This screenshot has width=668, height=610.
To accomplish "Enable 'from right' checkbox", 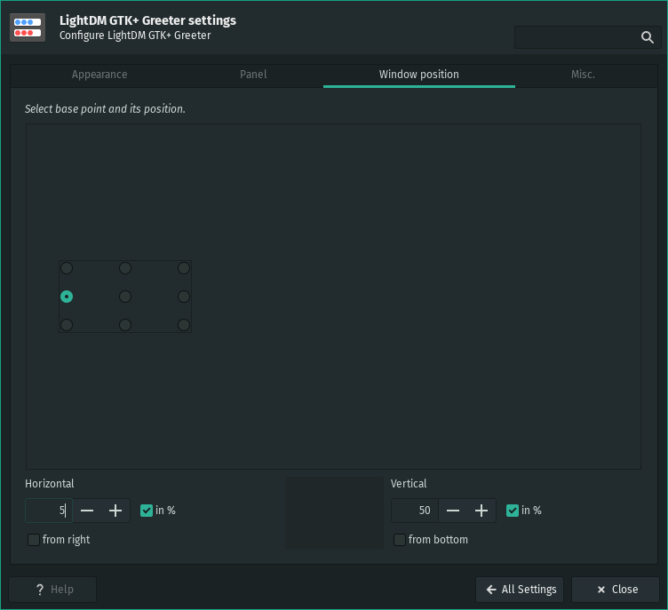I will [34, 540].
